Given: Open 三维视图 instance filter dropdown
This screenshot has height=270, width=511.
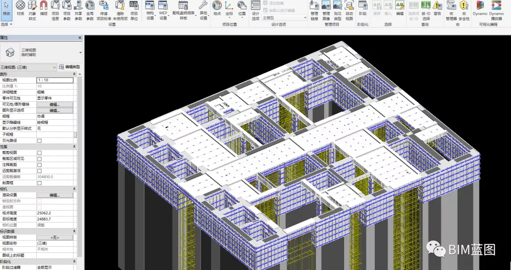Looking at the screenshot, I should coord(29,67).
